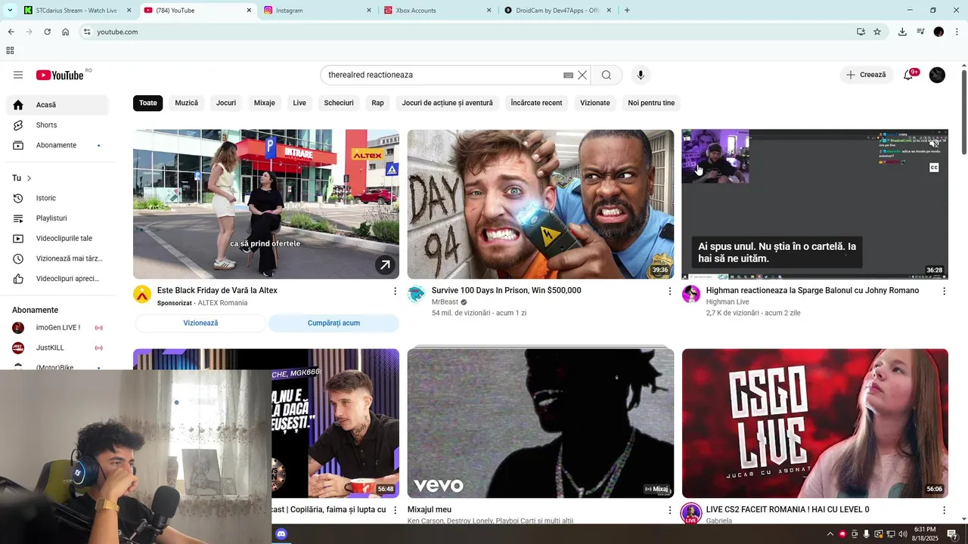This screenshot has width=968, height=544.
Task: Open more options for the Highman video
Action: (x=944, y=291)
